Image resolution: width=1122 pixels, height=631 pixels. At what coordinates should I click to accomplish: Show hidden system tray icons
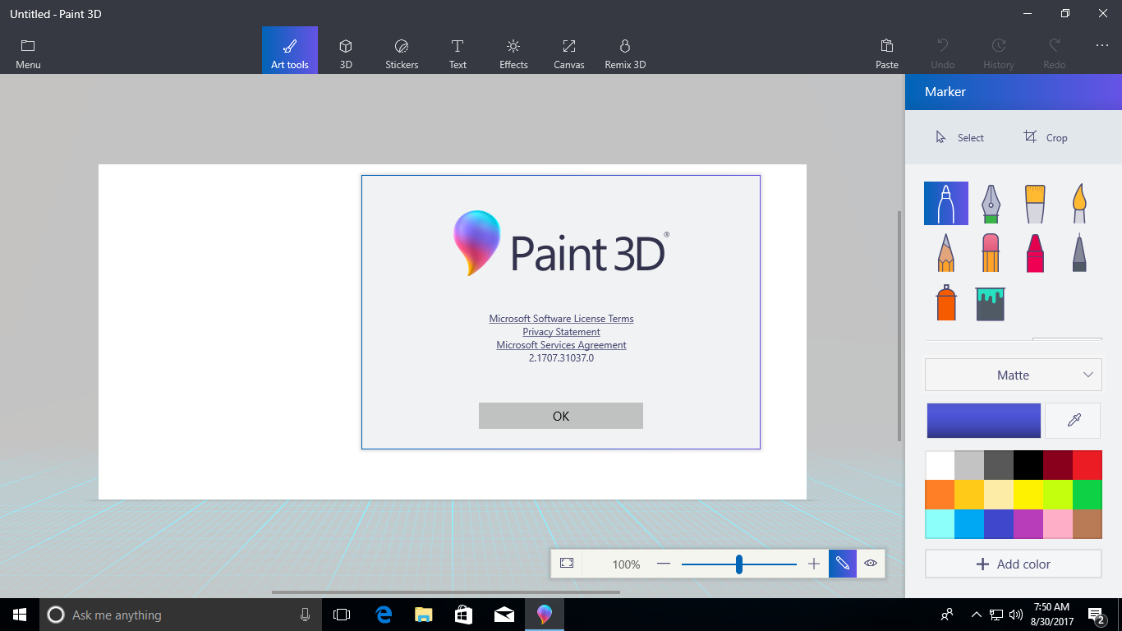(x=976, y=615)
